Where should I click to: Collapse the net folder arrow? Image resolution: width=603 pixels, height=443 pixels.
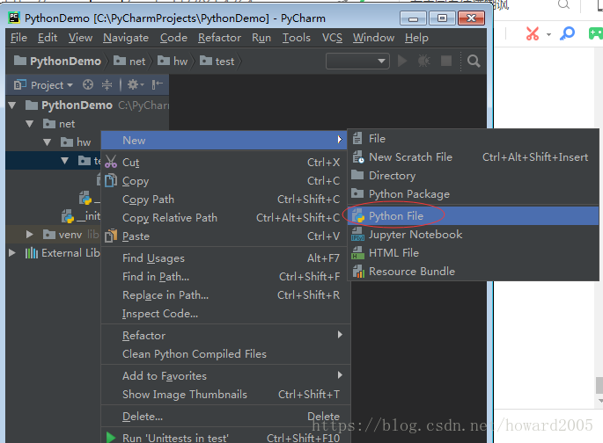(30, 124)
